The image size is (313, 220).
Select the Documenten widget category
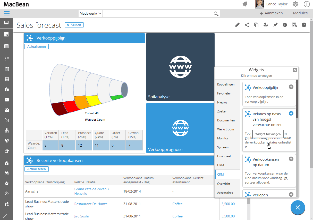tap(226, 120)
